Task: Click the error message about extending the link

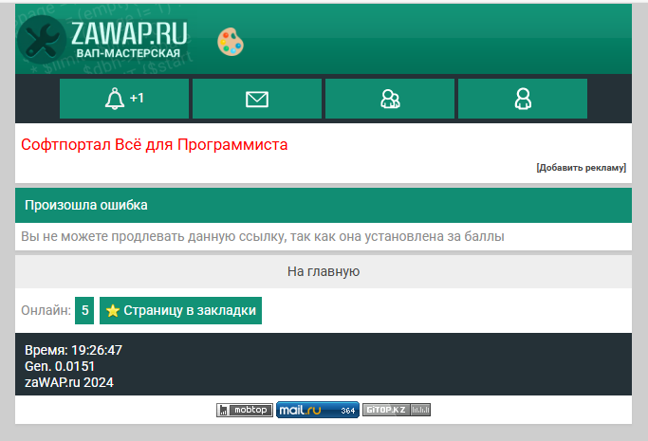Action: coord(262,236)
